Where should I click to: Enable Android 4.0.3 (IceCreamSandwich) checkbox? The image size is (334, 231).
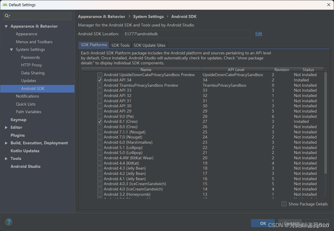[100, 184]
